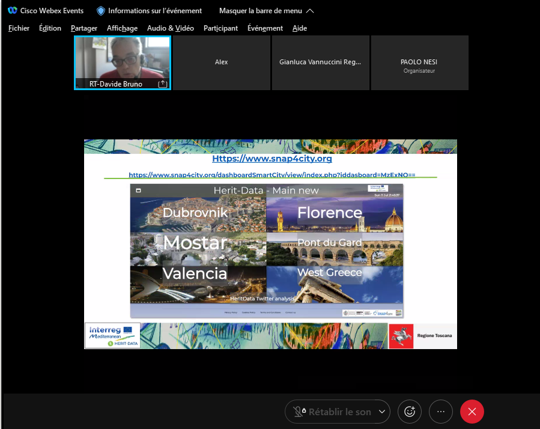The width and height of the screenshot is (540, 429).
Task: Open the Participant menu
Action: click(x=220, y=28)
